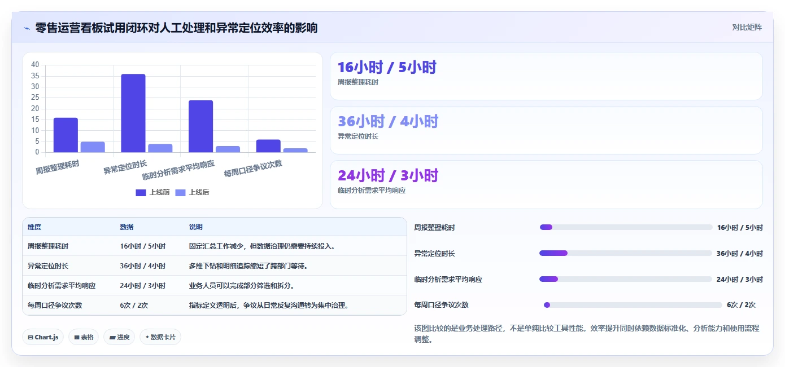The width and height of the screenshot is (785, 367).
Task: Click note 业务人员可以完成部分筛选和拆分
Action: (241, 286)
